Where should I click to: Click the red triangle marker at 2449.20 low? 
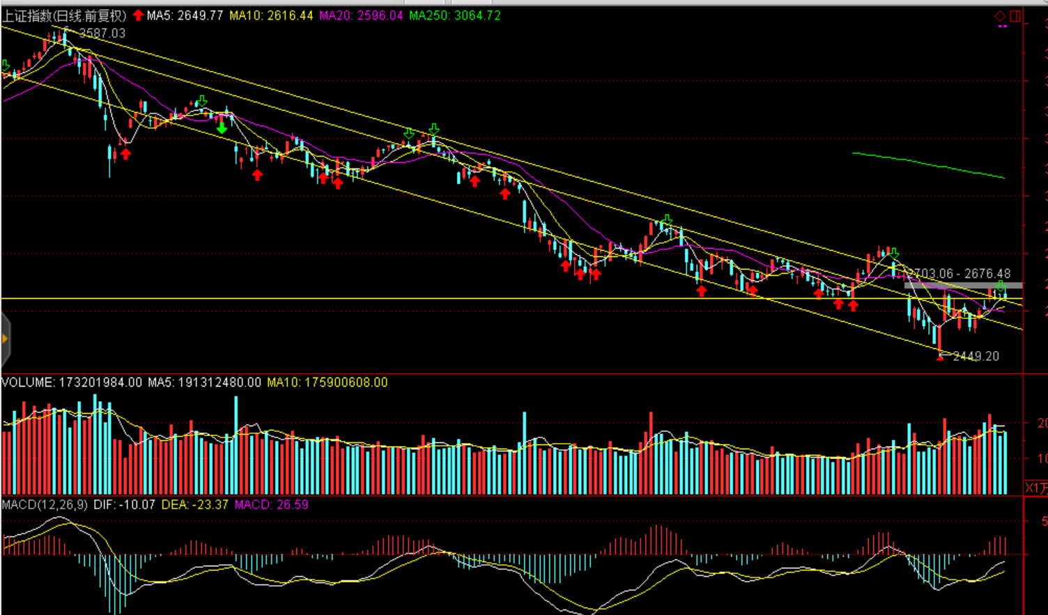point(940,356)
